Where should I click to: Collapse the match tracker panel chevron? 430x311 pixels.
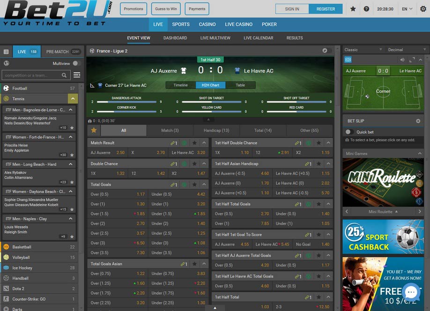pos(421,60)
